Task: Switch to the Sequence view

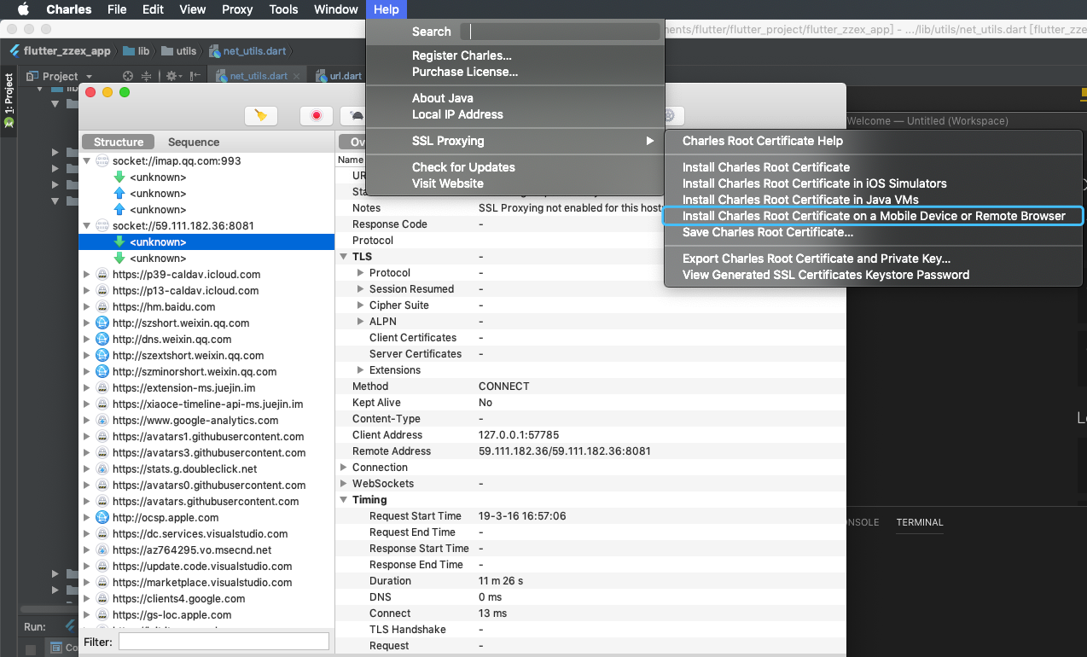Action: point(194,142)
